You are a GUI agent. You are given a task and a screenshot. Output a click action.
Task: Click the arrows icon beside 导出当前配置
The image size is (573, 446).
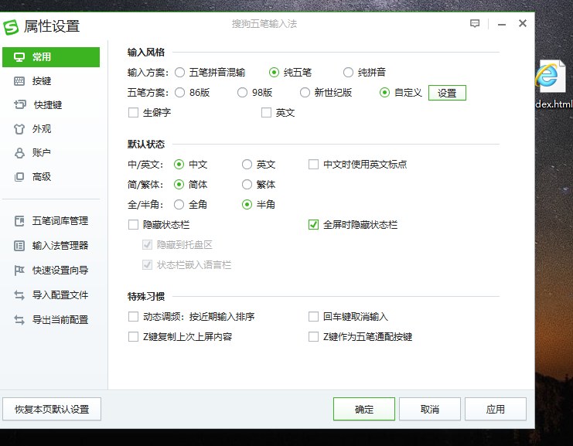tap(19, 320)
